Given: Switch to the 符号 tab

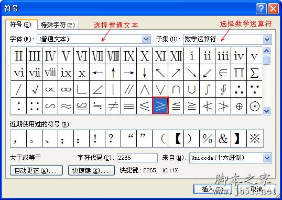Looking at the screenshot, I should (21, 25).
